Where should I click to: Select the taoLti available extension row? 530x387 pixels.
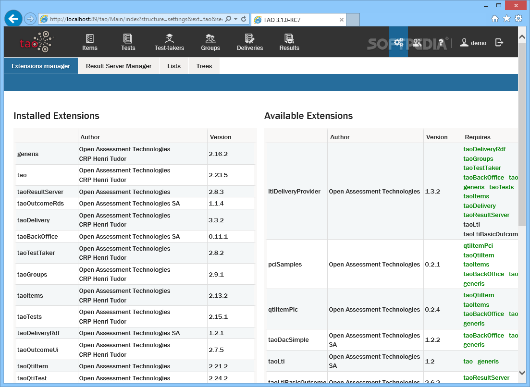point(392,361)
